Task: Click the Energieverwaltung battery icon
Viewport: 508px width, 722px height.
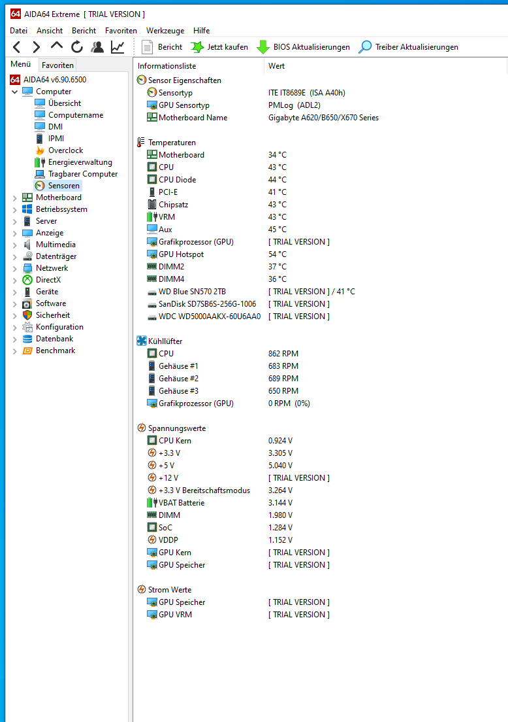Action: pyautogui.click(x=40, y=162)
